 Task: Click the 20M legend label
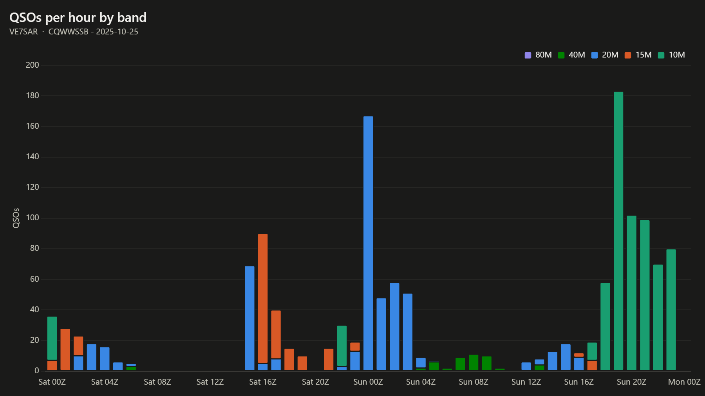pos(610,55)
